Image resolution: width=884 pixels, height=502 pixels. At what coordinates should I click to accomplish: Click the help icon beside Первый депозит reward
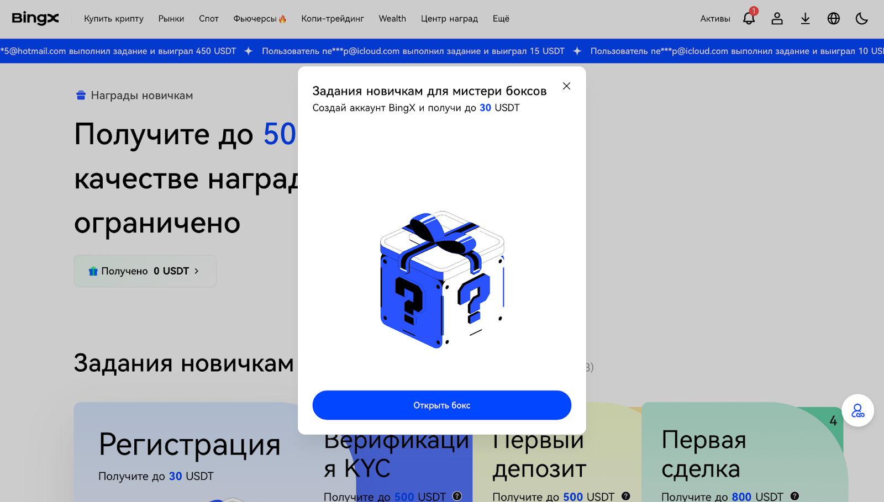pyautogui.click(x=625, y=496)
